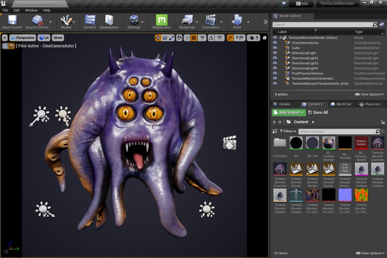Go back in Content Browser history
This screenshot has height=258, width=387.
coord(274,122)
